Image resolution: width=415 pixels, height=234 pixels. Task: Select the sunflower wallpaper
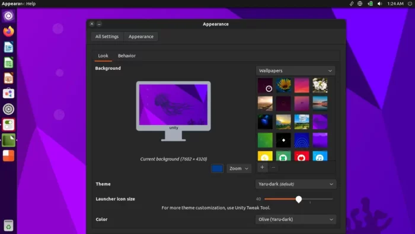(x=283, y=85)
